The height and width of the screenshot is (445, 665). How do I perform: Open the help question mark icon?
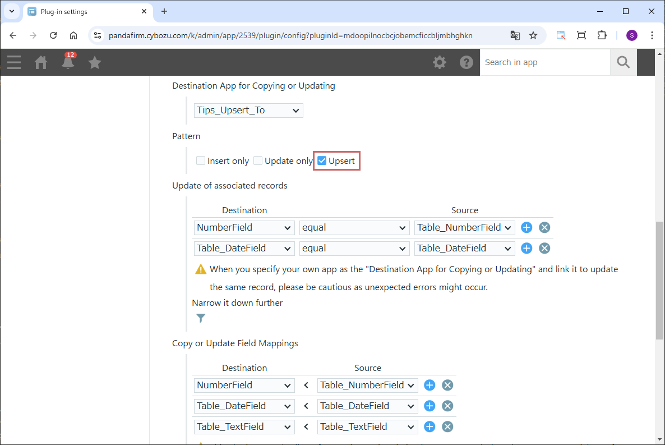[x=467, y=62]
